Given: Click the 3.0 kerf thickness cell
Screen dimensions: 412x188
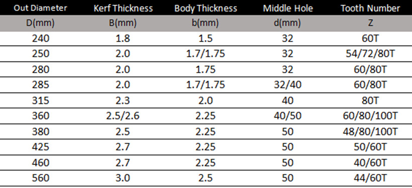Looking at the screenshot, I should pos(123,178).
